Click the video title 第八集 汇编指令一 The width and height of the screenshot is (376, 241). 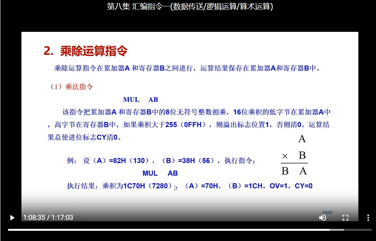(190, 6)
